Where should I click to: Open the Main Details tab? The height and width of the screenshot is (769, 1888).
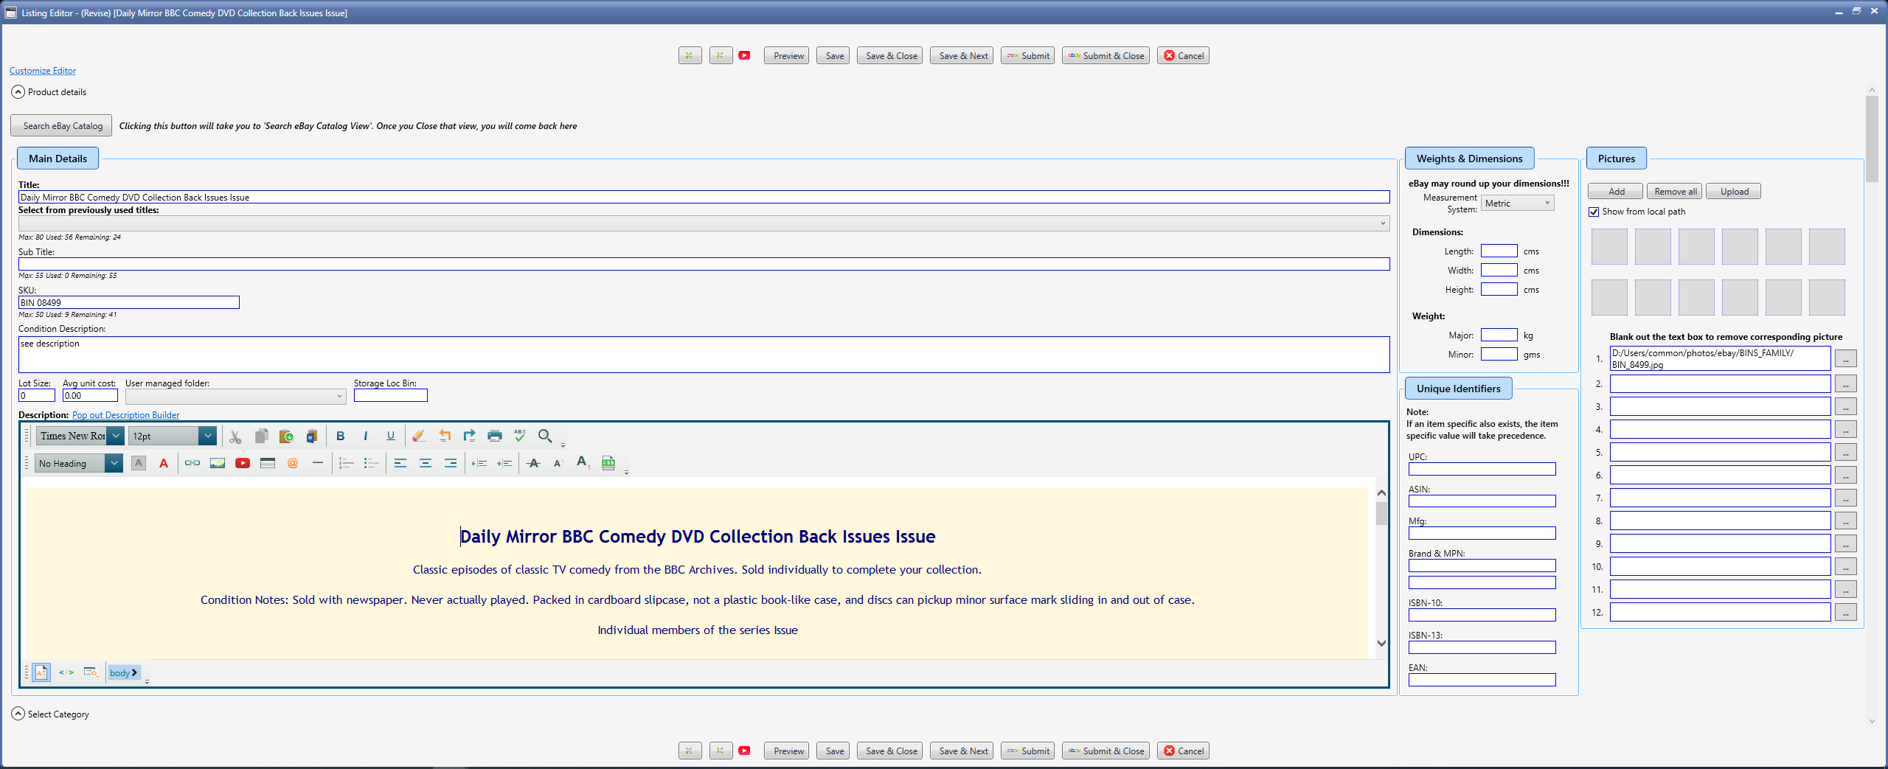[x=58, y=159]
